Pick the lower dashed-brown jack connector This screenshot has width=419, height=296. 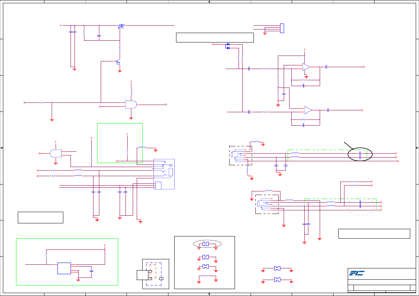click(267, 204)
